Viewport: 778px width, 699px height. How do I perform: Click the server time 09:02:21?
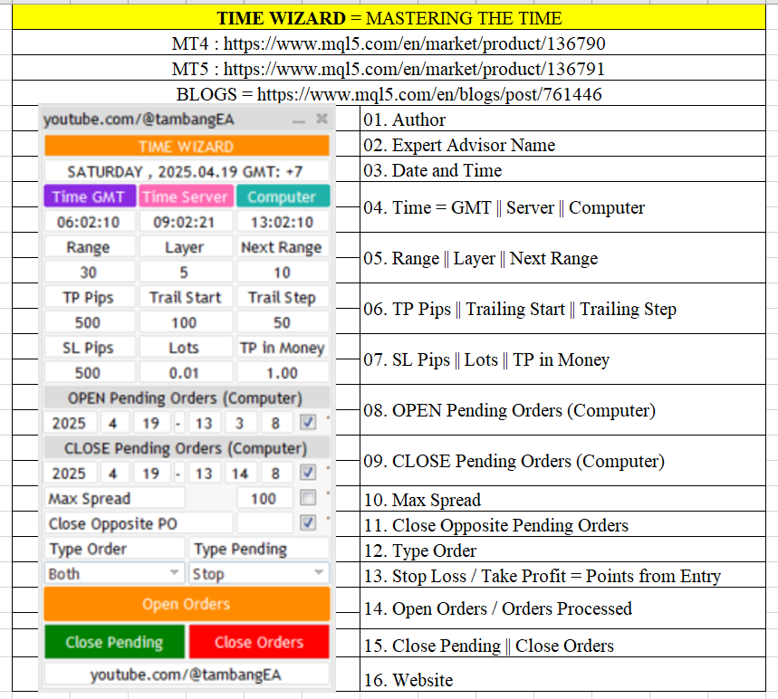(x=186, y=222)
